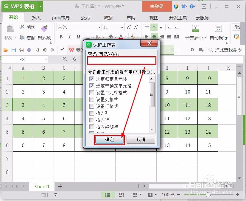
Task: Click the fill color bucket icon
Action: click(111, 37)
